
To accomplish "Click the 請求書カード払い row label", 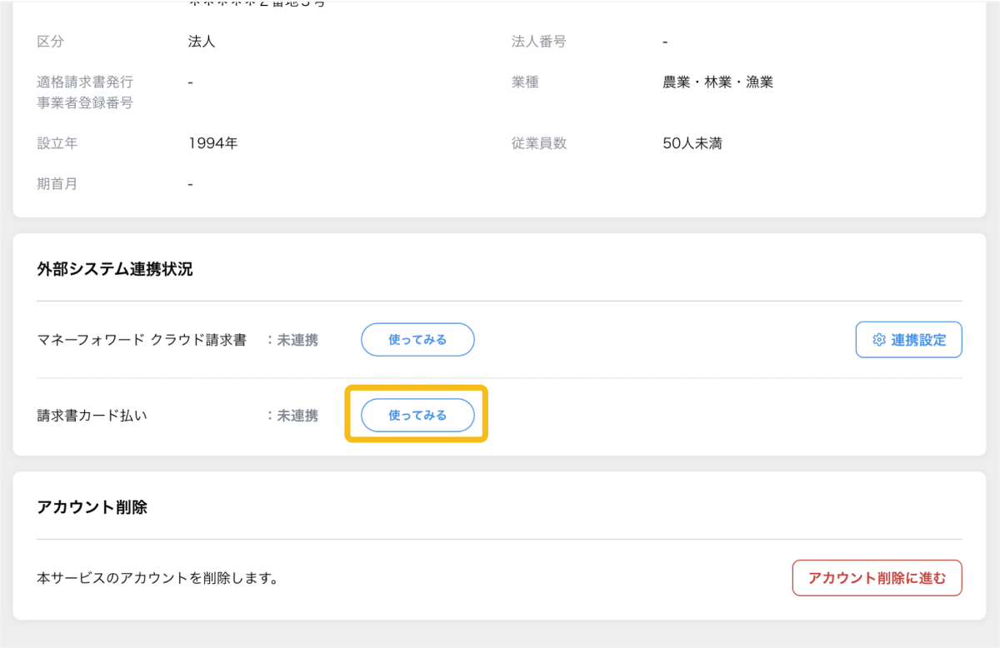I will 92,416.
